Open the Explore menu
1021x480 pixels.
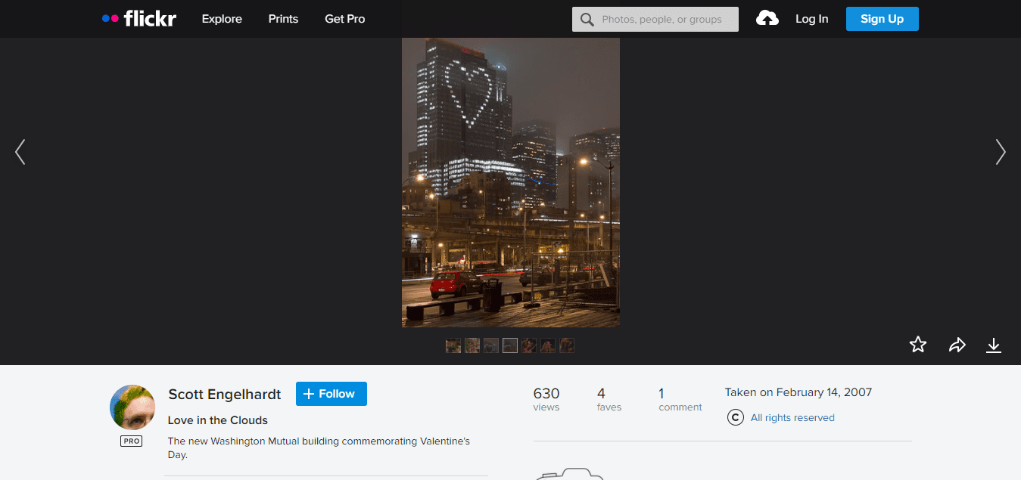coord(222,19)
